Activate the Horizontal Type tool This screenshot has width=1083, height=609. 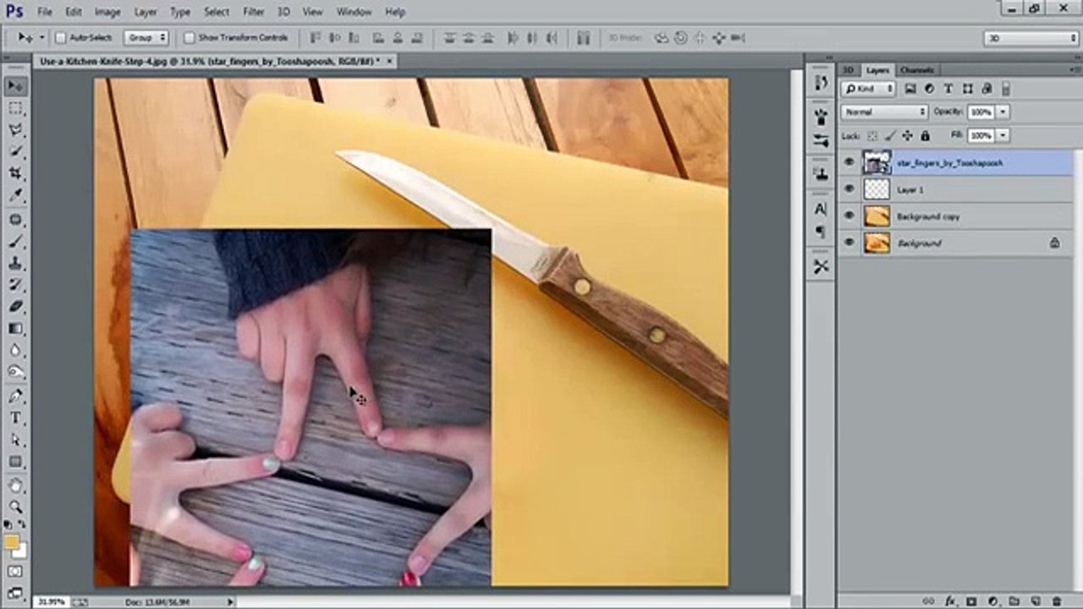(x=15, y=418)
